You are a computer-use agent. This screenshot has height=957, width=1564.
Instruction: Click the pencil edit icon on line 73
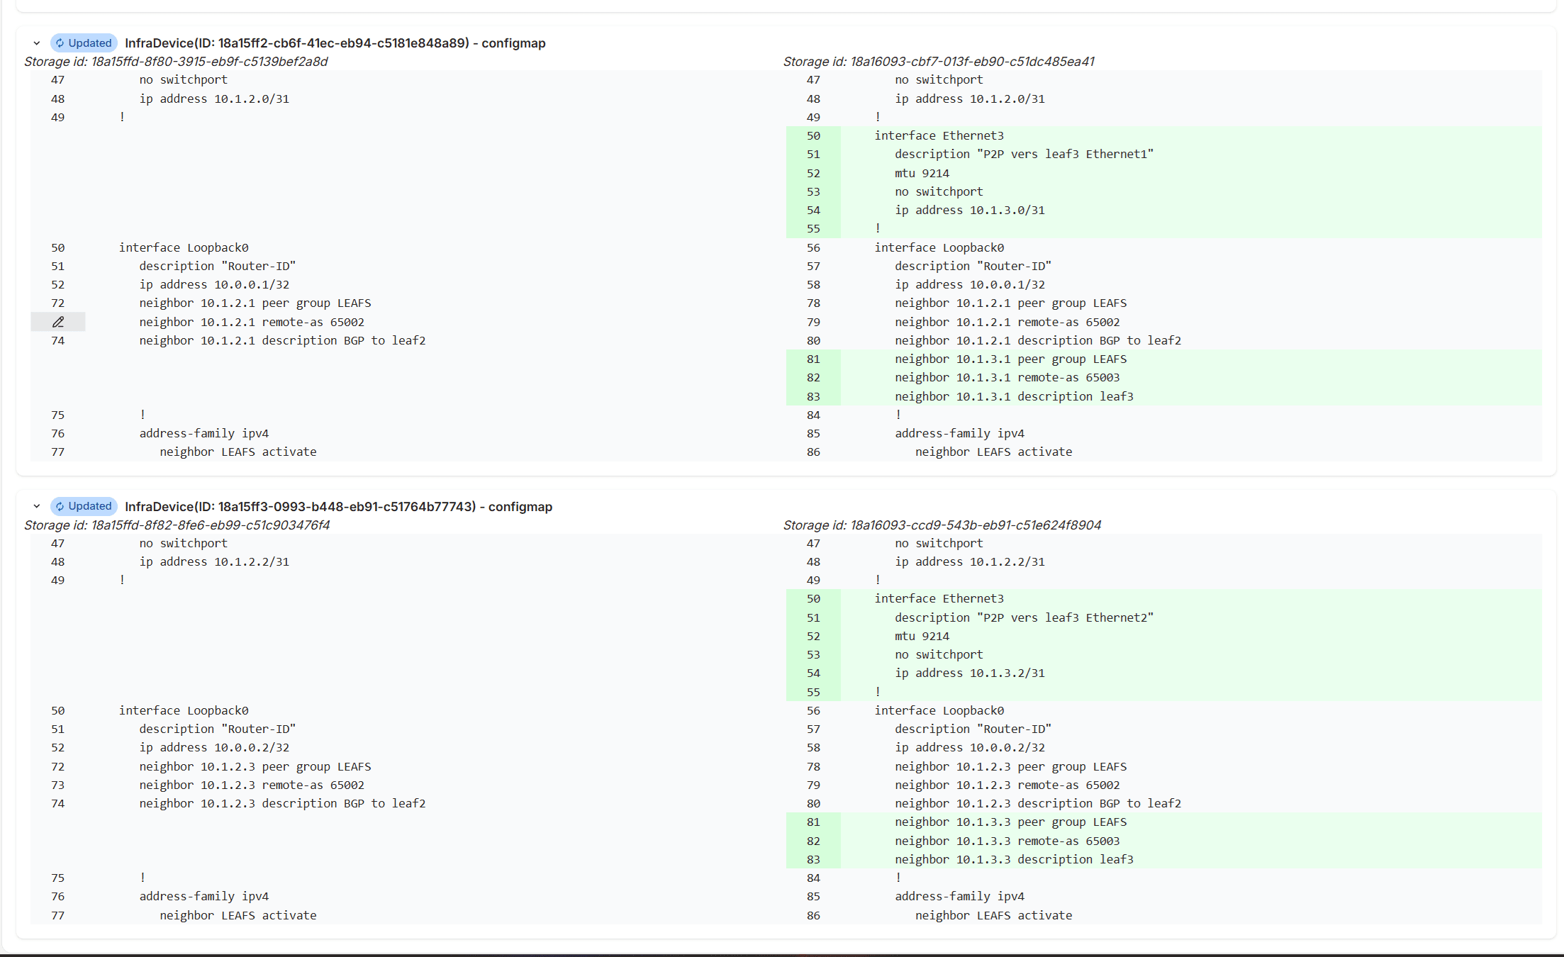click(x=58, y=322)
